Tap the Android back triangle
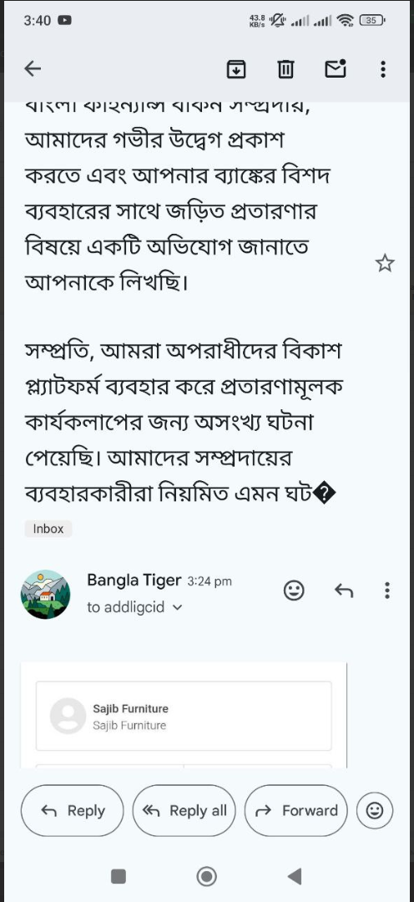This screenshot has width=414, height=902. [x=295, y=876]
